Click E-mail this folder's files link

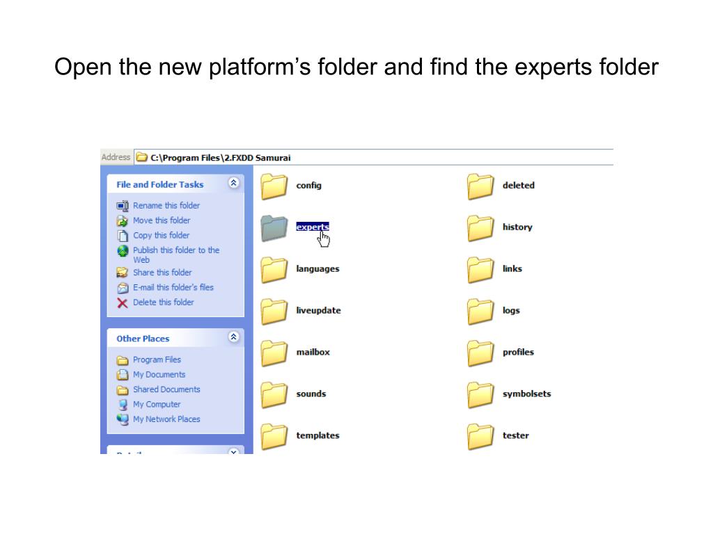(x=173, y=287)
